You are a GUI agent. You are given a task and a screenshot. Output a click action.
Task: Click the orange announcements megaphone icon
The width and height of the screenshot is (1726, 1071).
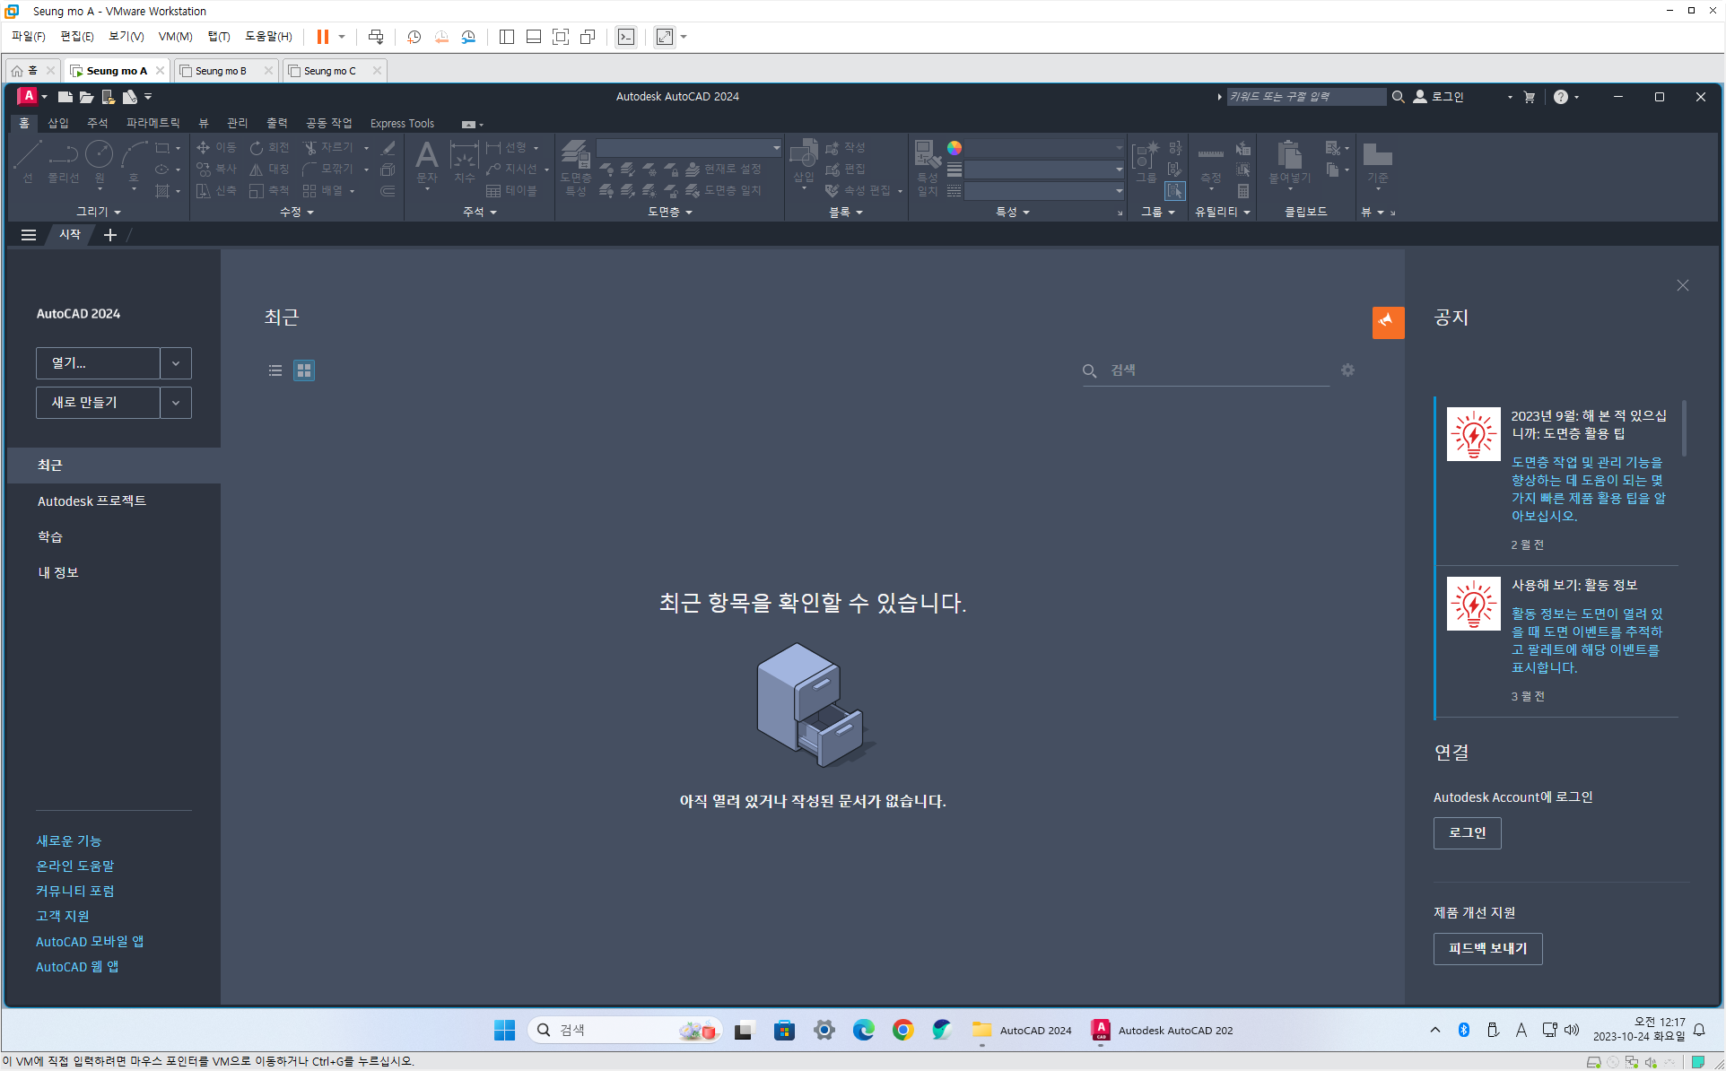tap(1387, 321)
